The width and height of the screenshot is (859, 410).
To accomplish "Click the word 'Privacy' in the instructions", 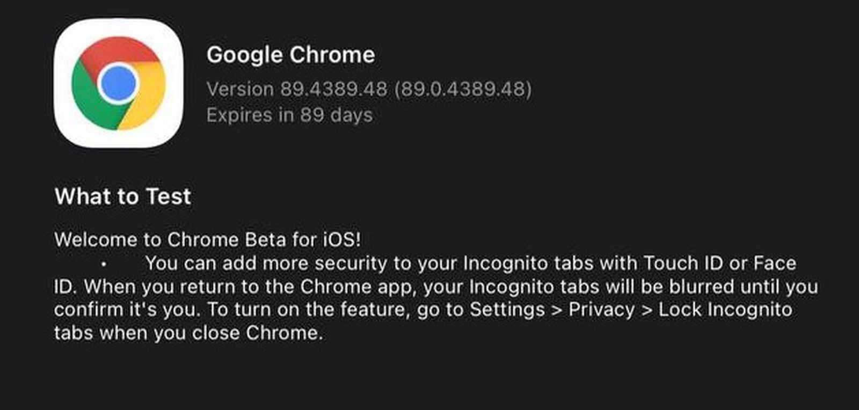I will tap(601, 310).
